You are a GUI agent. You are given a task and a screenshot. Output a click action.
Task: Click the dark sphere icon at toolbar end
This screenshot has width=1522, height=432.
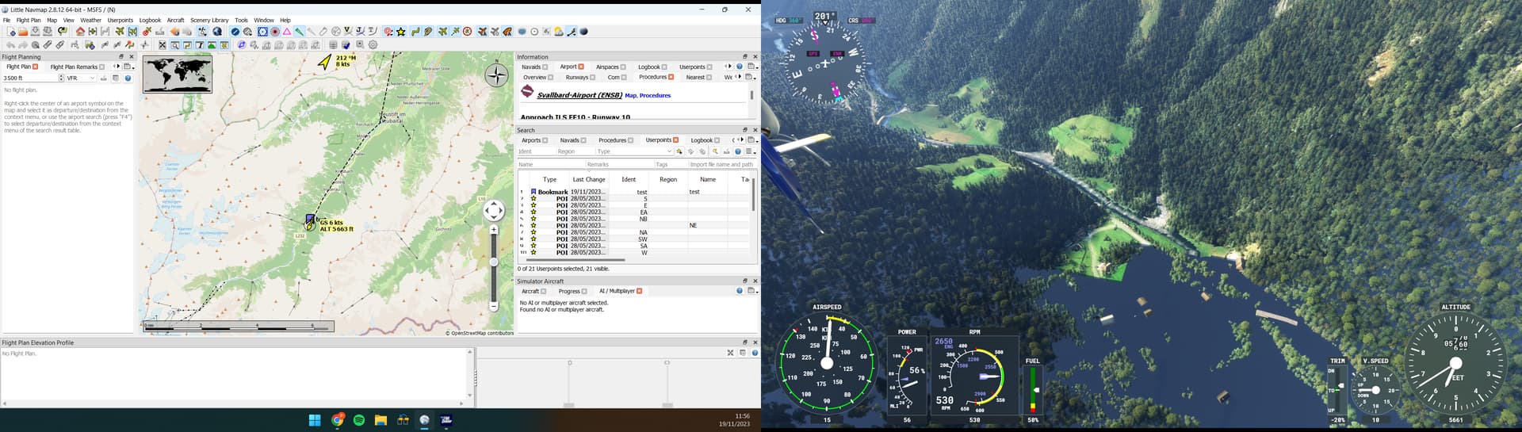(x=583, y=32)
